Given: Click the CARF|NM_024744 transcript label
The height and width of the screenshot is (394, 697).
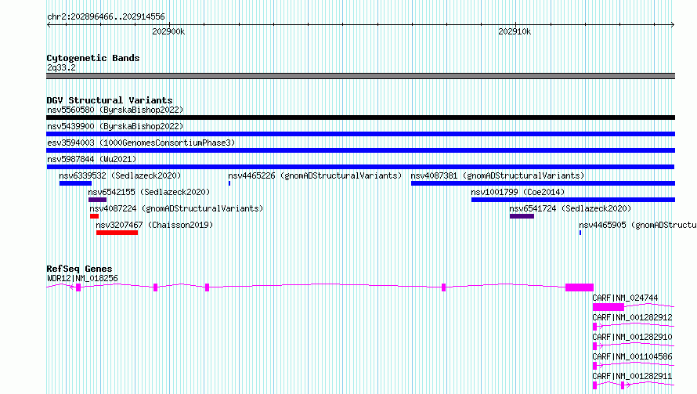Looking at the screenshot, I should pyautogui.click(x=625, y=298).
